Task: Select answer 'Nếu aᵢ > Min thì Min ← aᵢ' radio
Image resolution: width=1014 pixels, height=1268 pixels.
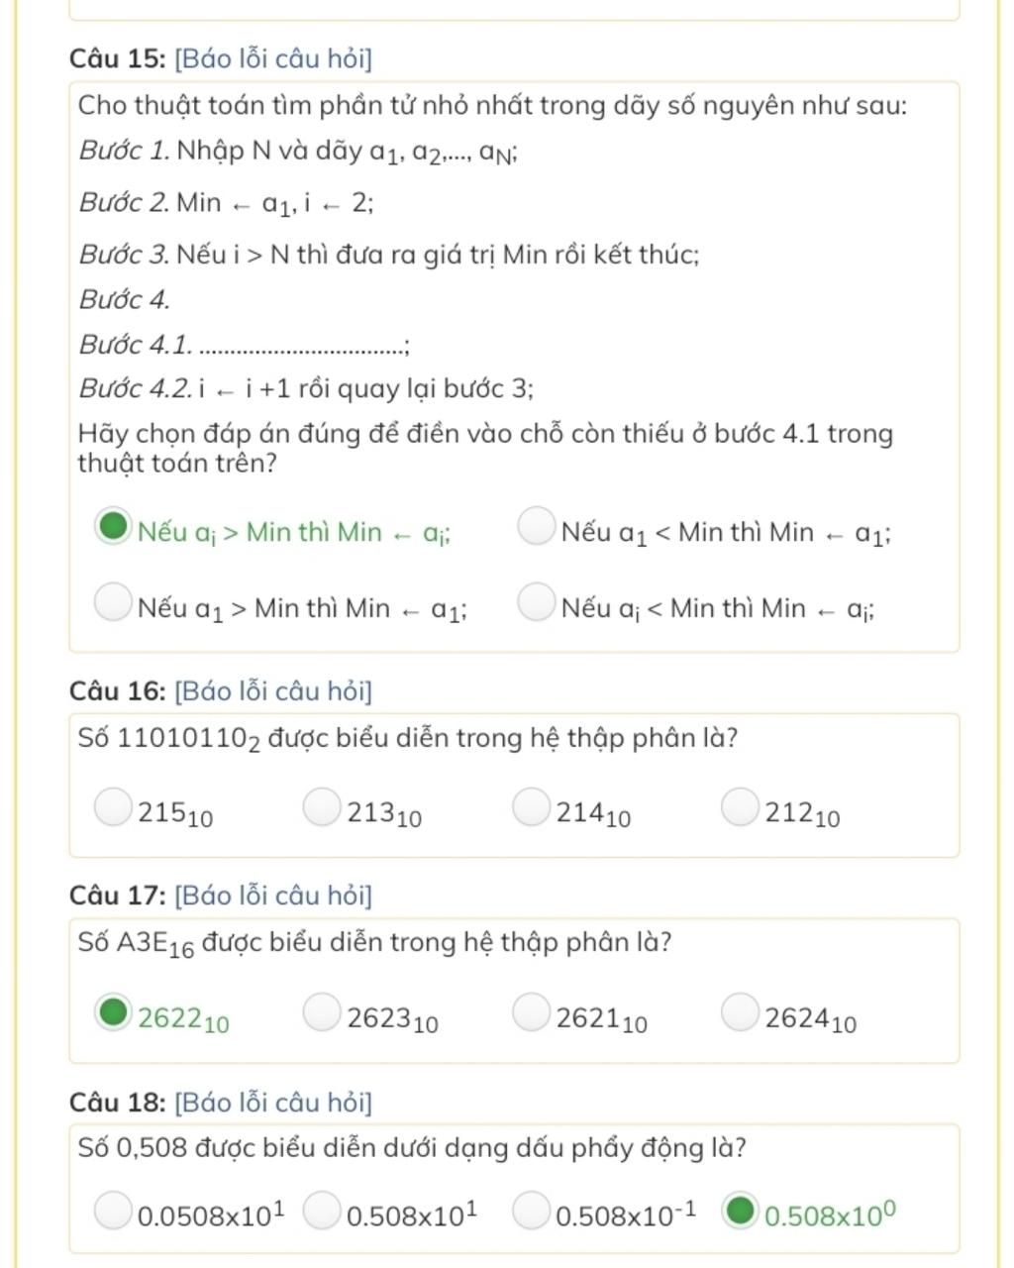Action: tap(113, 526)
